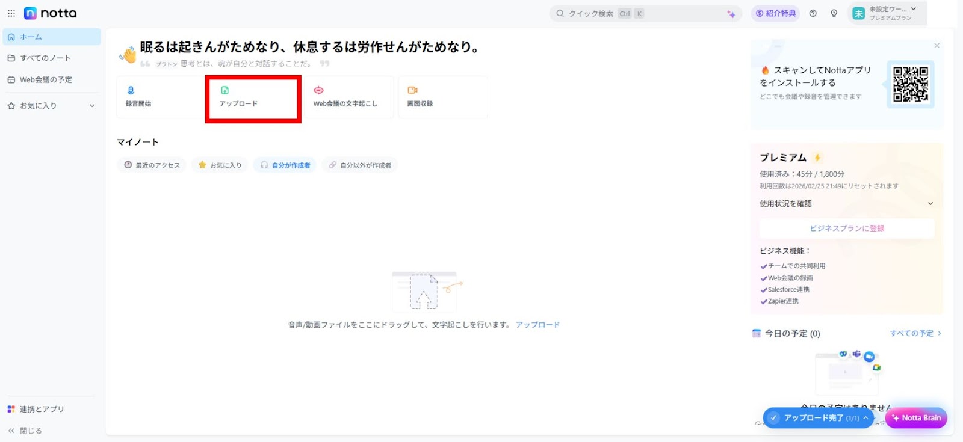Expand the アップロード完了 status pill
Viewport: 963px width, 442px height.
click(x=819, y=418)
